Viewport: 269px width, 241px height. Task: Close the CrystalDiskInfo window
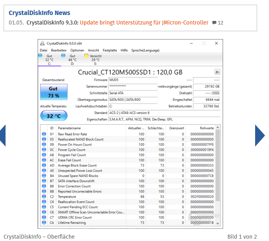216,43
